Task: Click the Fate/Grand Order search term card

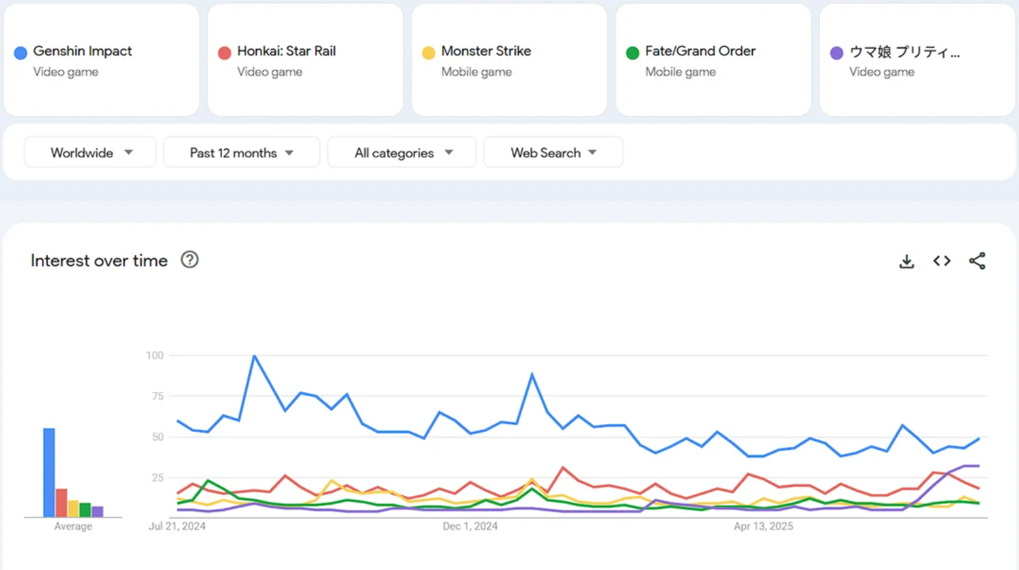Action: coord(713,60)
